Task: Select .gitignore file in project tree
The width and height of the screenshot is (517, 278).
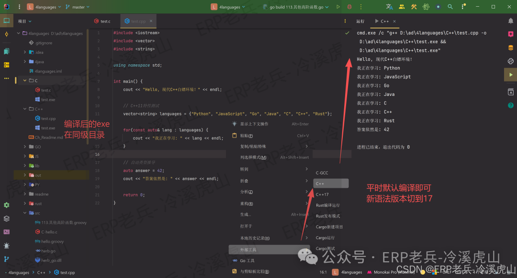Action: click(43, 43)
